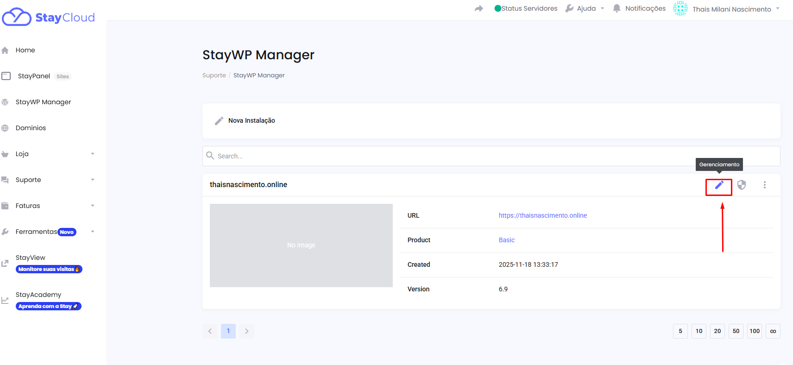Viewport: 793px width, 365px height.
Task: Click the Ferramentas wrench icon
Action: (5, 232)
